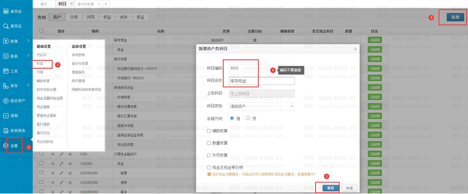Viewport: 468px width, 194px height.
Task: Click the 保存 button in the dialog
Action: click(330, 188)
